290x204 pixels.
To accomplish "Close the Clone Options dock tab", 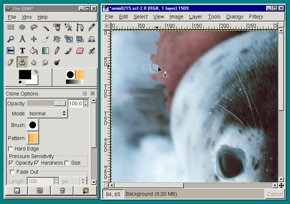I will pyautogui.click(x=93, y=94).
